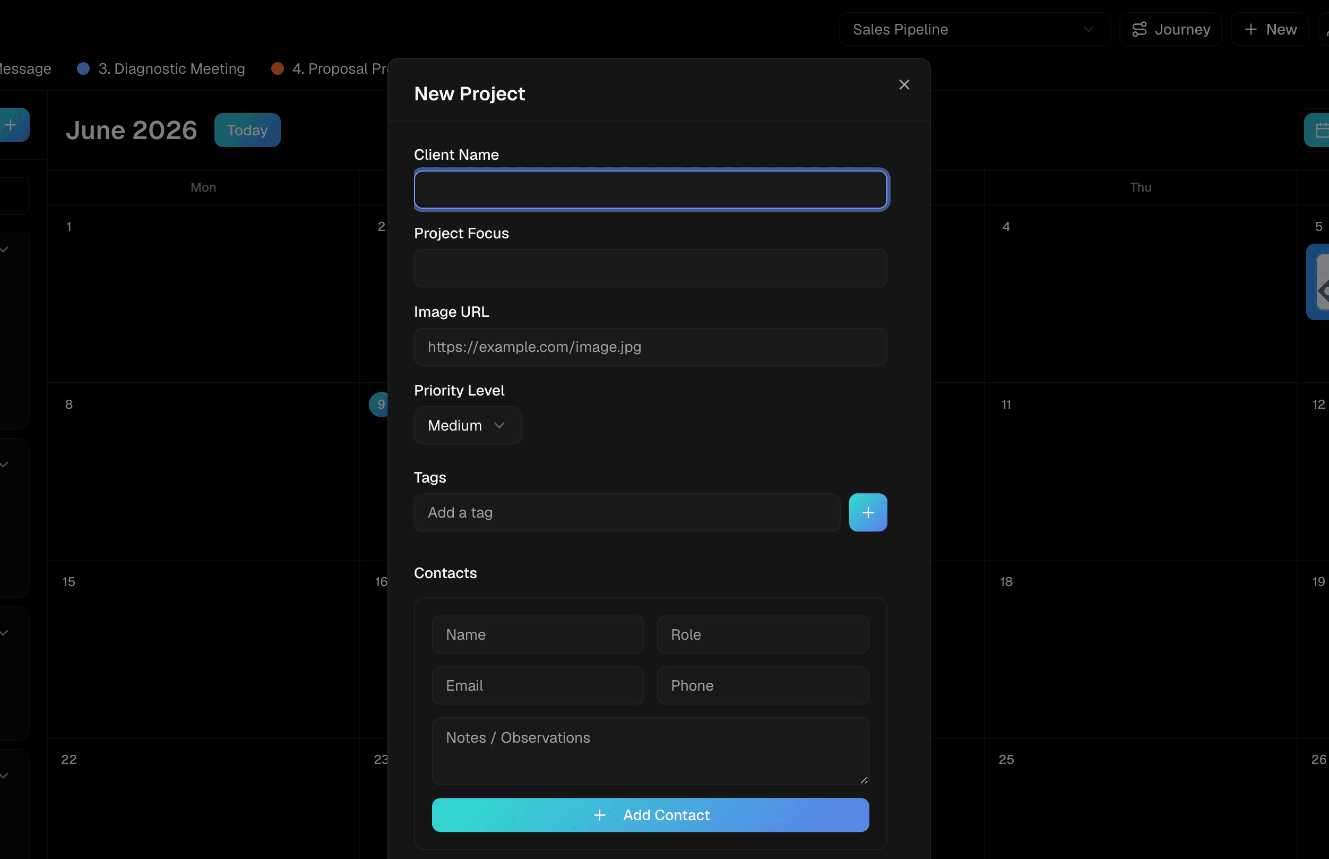Click the date 4 in the calendar
The image size is (1329, 859).
click(1006, 227)
